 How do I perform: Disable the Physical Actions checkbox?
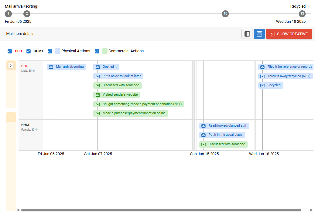click(50, 51)
